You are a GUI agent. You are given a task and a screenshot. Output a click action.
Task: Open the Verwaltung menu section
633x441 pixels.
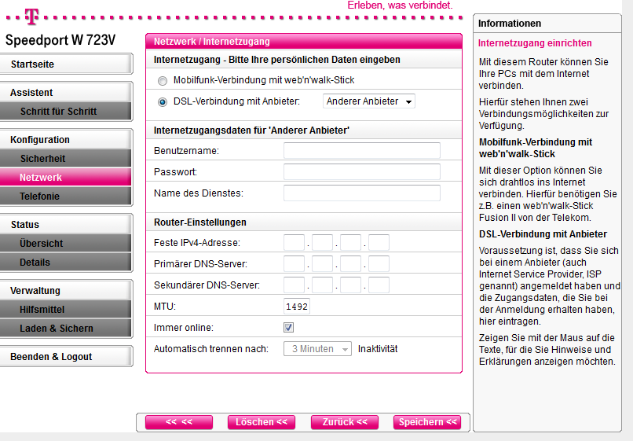65,290
